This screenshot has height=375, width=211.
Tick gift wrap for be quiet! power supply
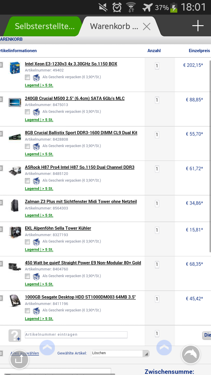pos(27,276)
